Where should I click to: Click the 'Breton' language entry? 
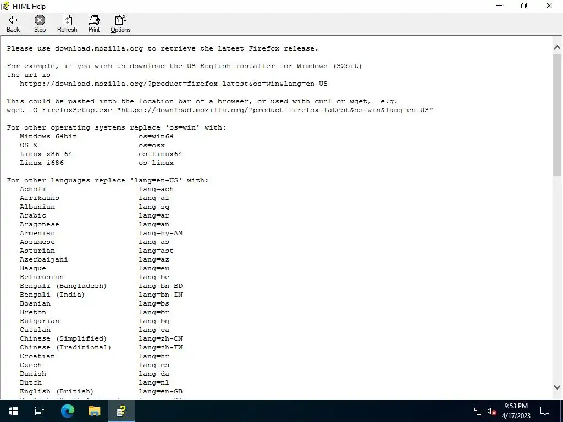click(32, 312)
